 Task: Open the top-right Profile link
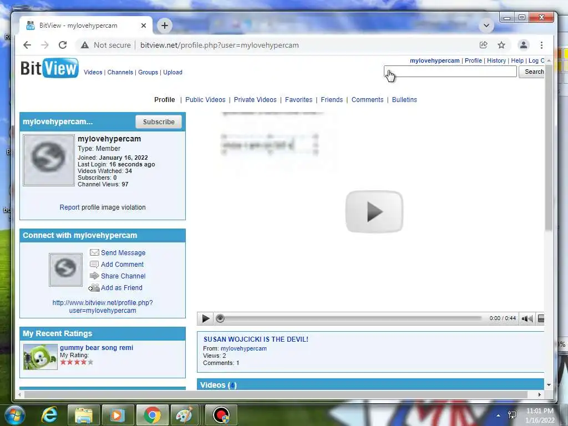click(x=473, y=60)
